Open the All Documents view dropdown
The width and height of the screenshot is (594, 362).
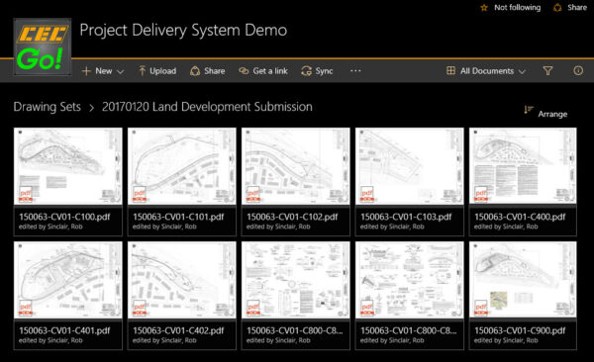(486, 71)
